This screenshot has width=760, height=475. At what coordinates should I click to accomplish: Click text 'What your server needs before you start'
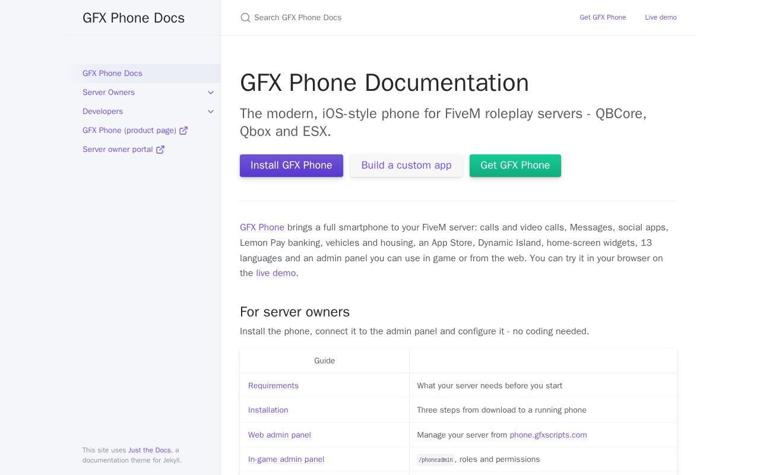tap(490, 386)
